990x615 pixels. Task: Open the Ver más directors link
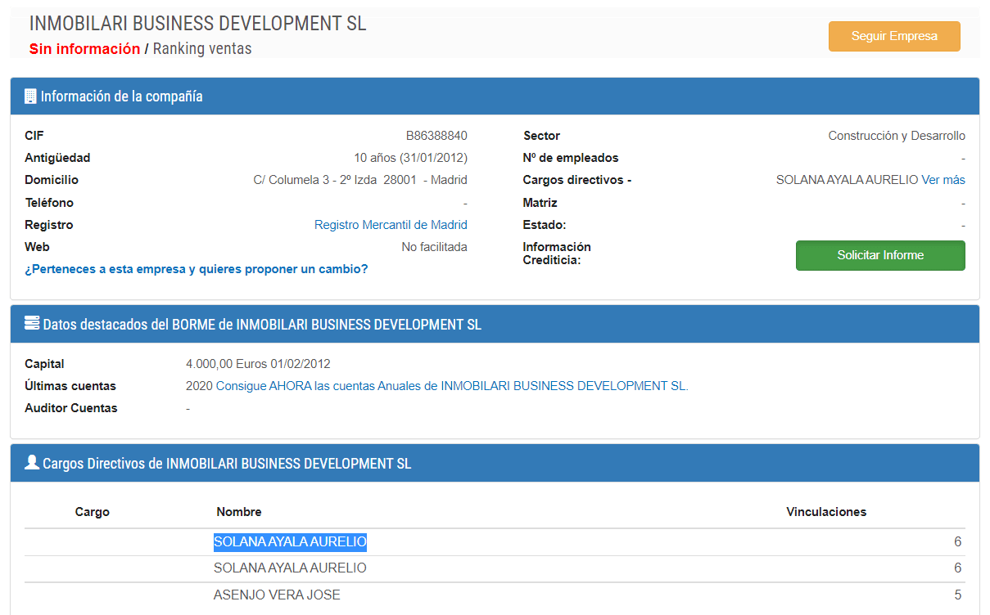pos(943,180)
